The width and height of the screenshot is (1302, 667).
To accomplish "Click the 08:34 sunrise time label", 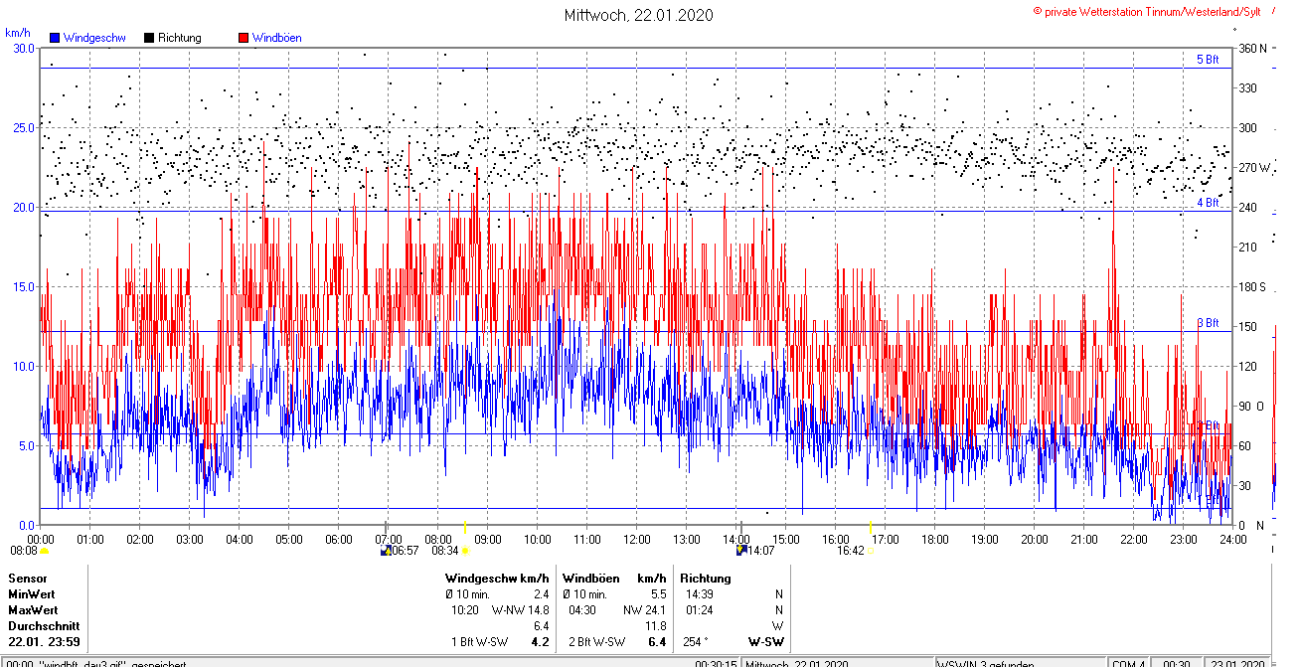I will pos(444,550).
